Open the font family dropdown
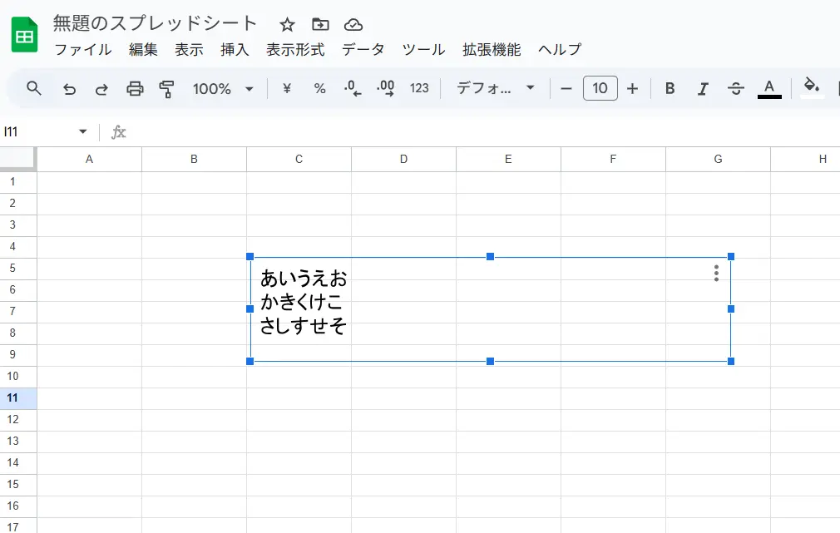This screenshot has width=840, height=533. click(x=496, y=89)
